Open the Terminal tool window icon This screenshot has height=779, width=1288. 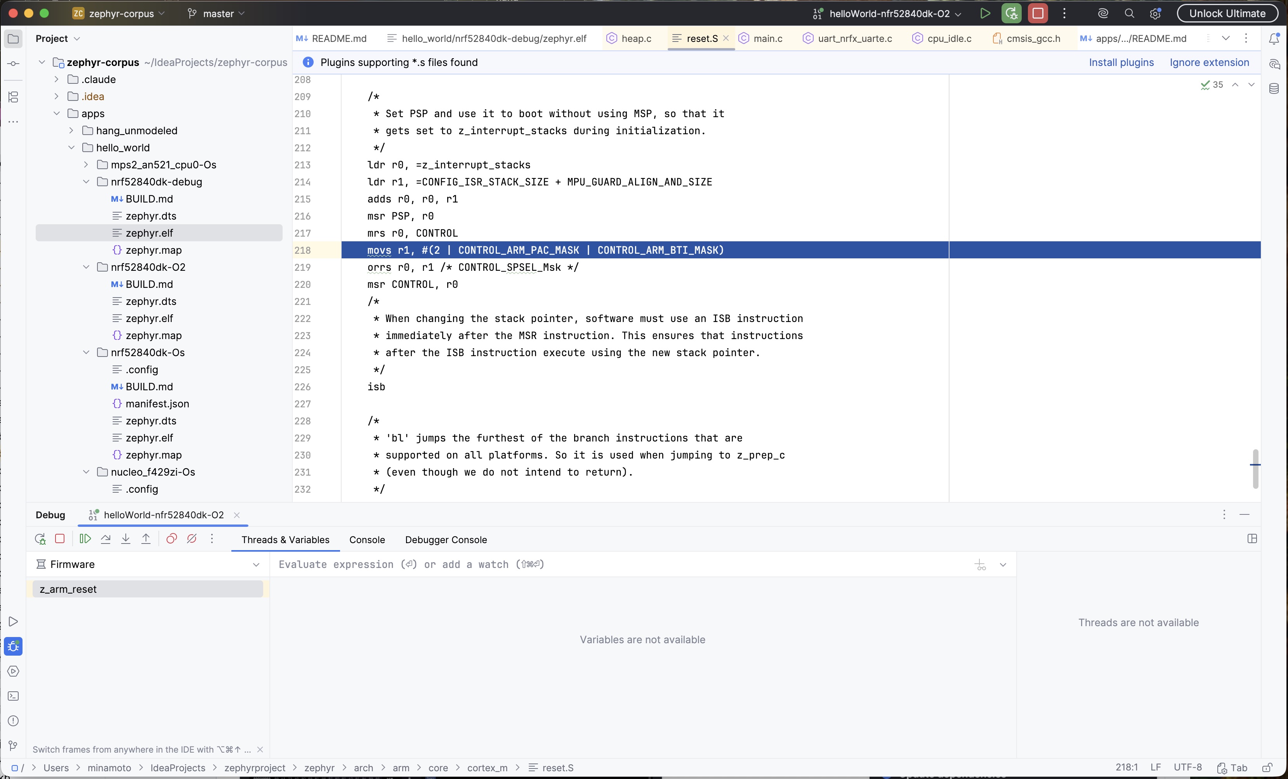13,696
